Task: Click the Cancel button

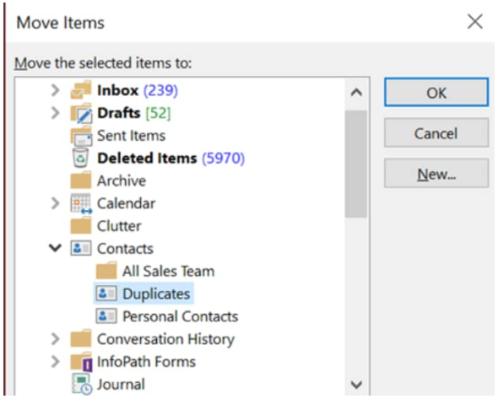Action: point(436,132)
